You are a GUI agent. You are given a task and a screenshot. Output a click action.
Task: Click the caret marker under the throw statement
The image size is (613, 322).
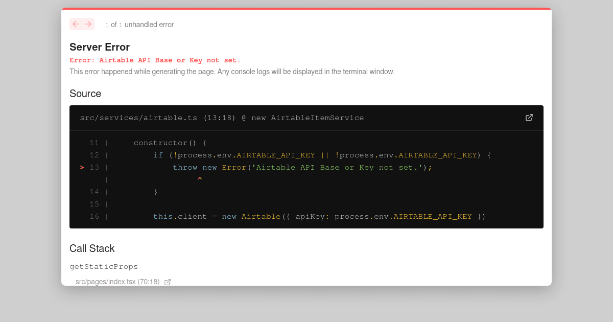200,178
